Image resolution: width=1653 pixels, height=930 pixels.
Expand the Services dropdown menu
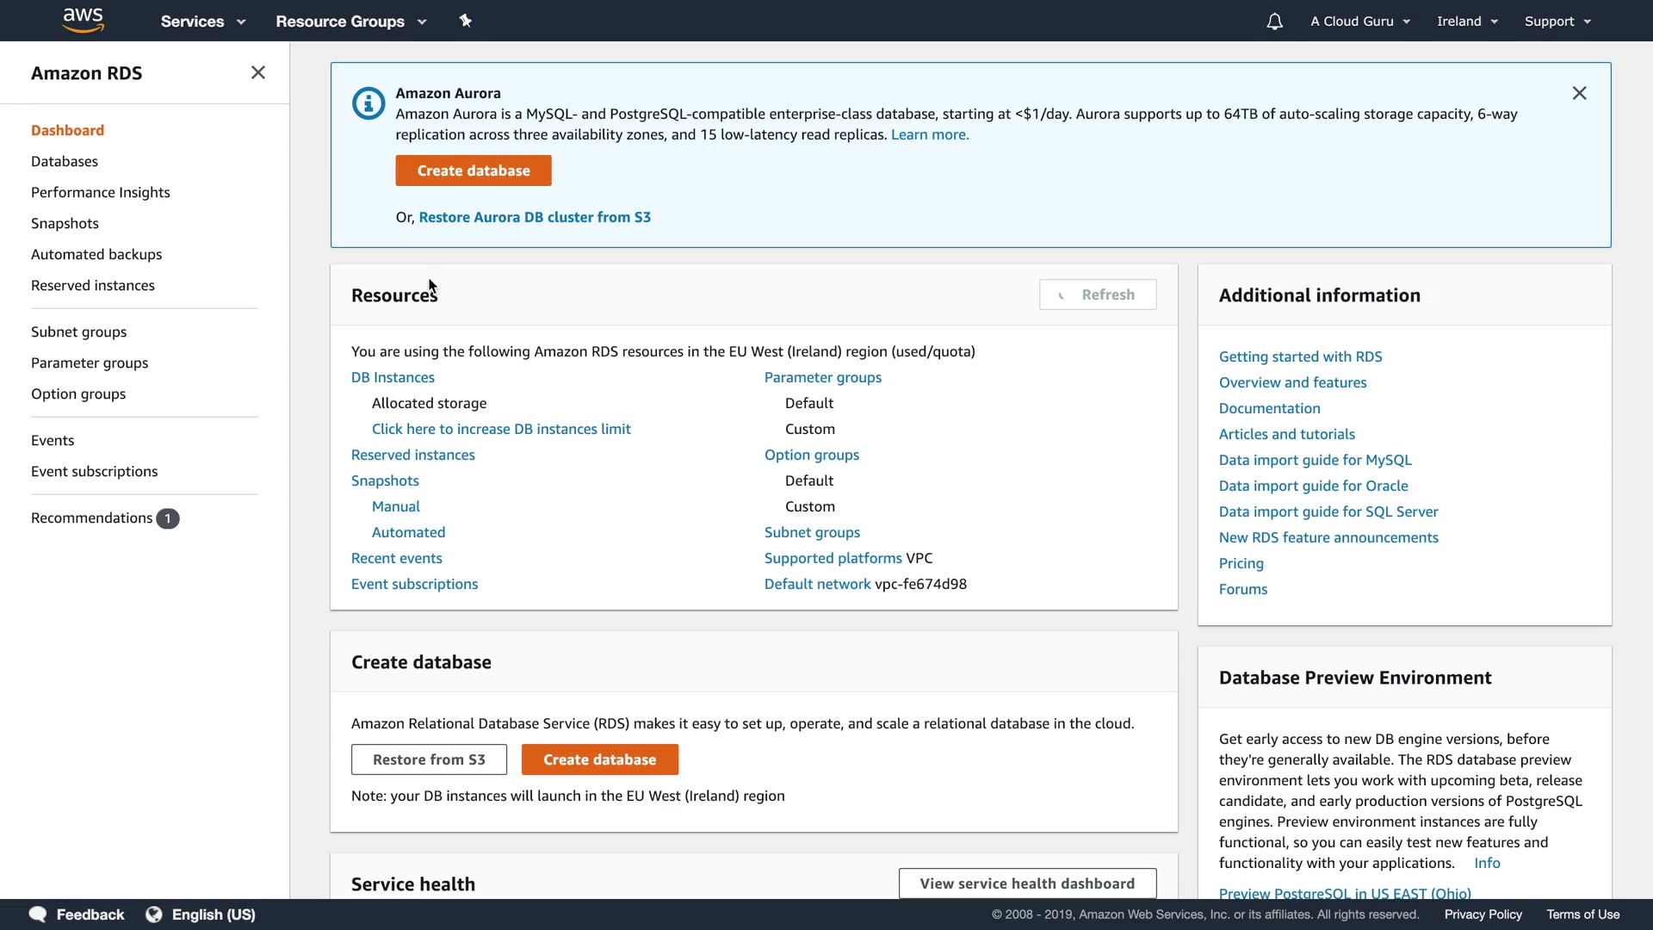click(202, 22)
